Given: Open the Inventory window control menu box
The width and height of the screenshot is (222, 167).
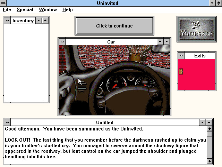Looking at the screenshot, I should pos(7,21).
